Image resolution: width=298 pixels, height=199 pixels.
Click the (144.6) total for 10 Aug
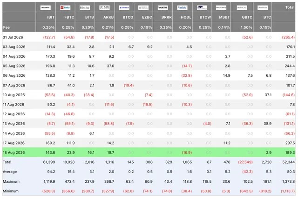288,95
